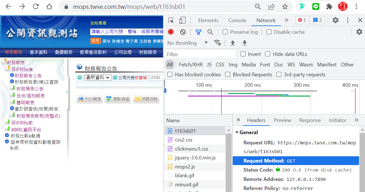
Task: Open the browser home page
Action: point(49,7)
